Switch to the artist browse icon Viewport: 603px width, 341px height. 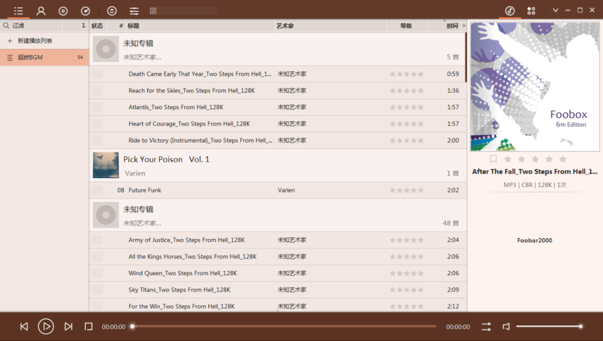[41, 11]
